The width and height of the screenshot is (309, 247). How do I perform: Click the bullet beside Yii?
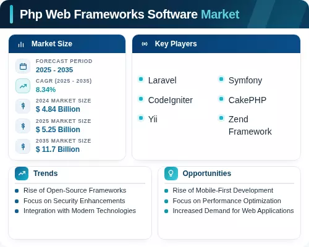coord(141,118)
